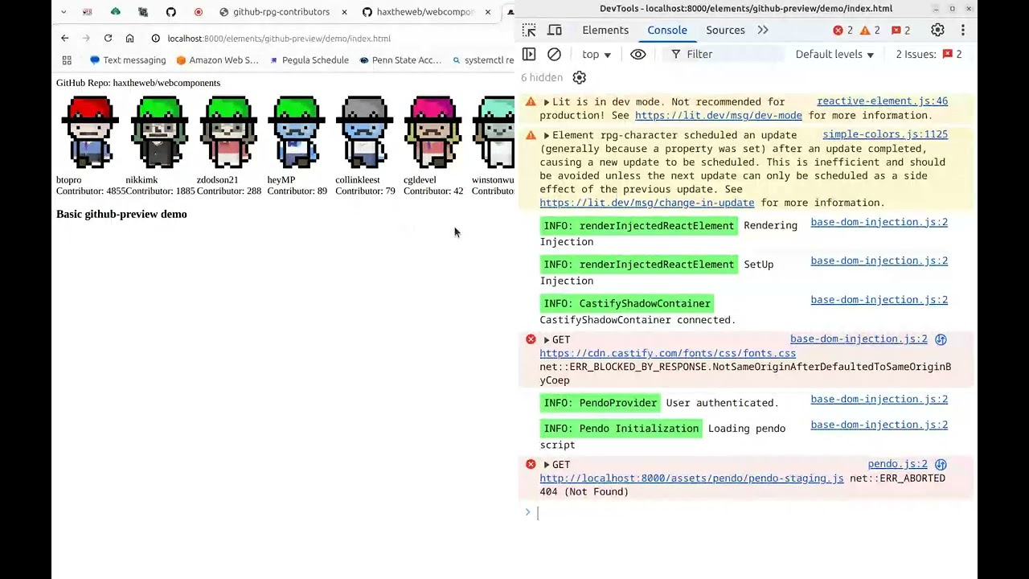Image resolution: width=1029 pixels, height=579 pixels.
Task: Open DevTools settings gear in top bar
Action: point(937,30)
